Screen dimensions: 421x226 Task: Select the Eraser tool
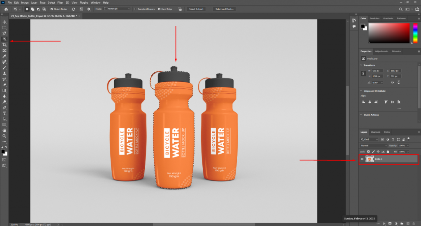5,85
